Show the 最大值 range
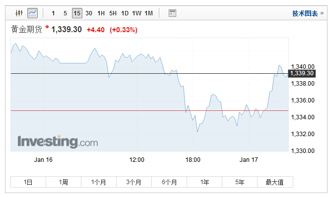Screen dimensions: 332x197 tap(275, 182)
